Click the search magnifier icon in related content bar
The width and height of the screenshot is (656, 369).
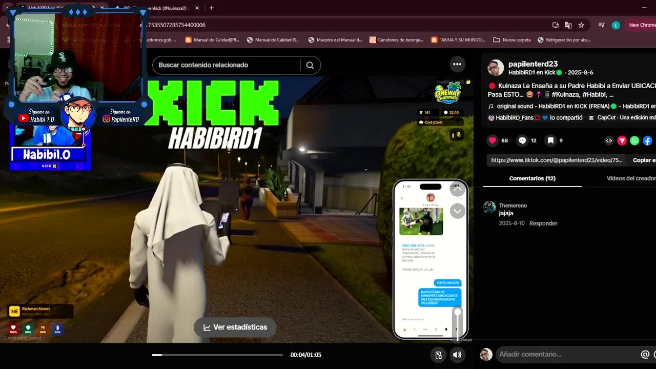310,65
